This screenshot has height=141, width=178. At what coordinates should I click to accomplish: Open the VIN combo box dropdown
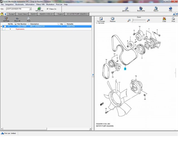click(30, 9)
